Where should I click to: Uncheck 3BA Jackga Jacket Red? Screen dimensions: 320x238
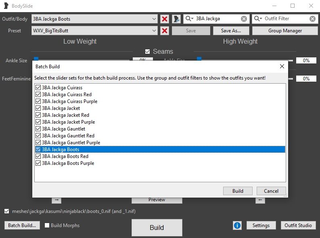pyautogui.click(x=38, y=115)
